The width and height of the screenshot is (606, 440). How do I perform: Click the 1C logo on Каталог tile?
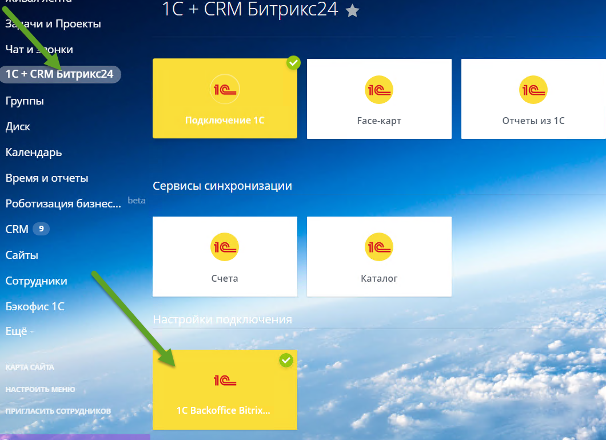[x=378, y=247]
